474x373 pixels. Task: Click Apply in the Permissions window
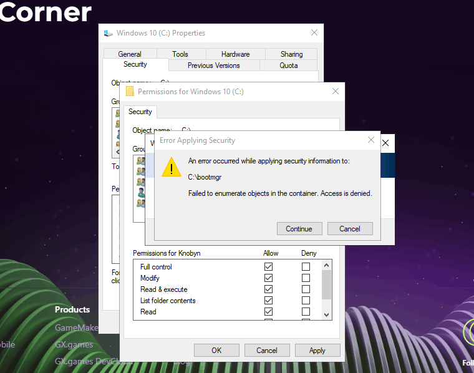pos(317,351)
